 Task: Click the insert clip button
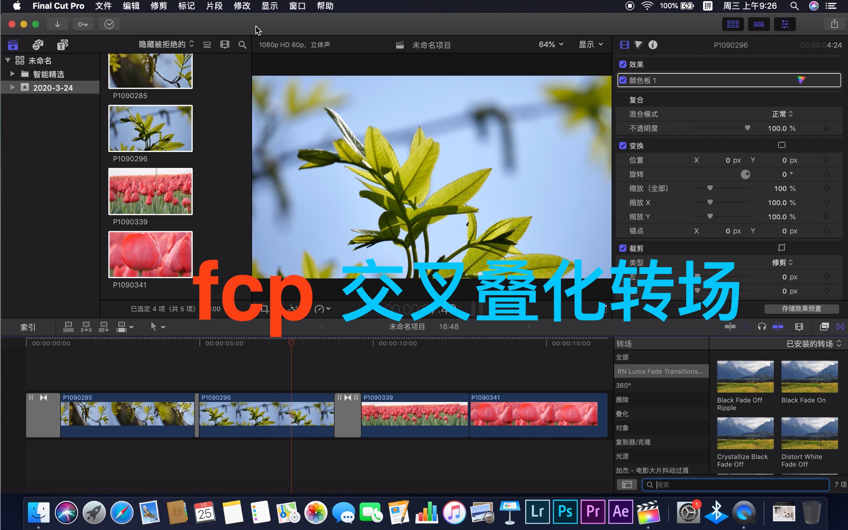[x=86, y=327]
